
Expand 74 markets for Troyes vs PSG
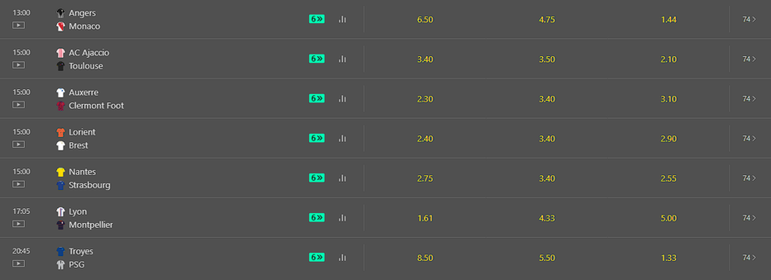749,258
